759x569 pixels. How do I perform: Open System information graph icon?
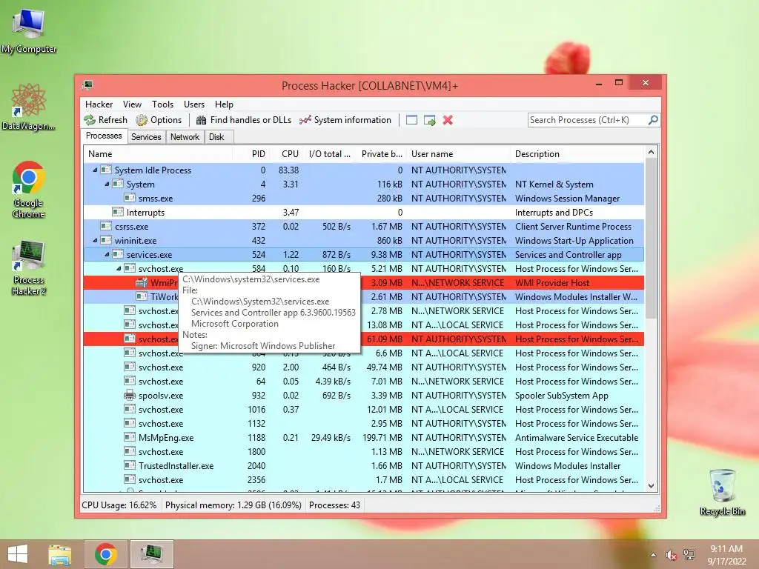coord(305,120)
